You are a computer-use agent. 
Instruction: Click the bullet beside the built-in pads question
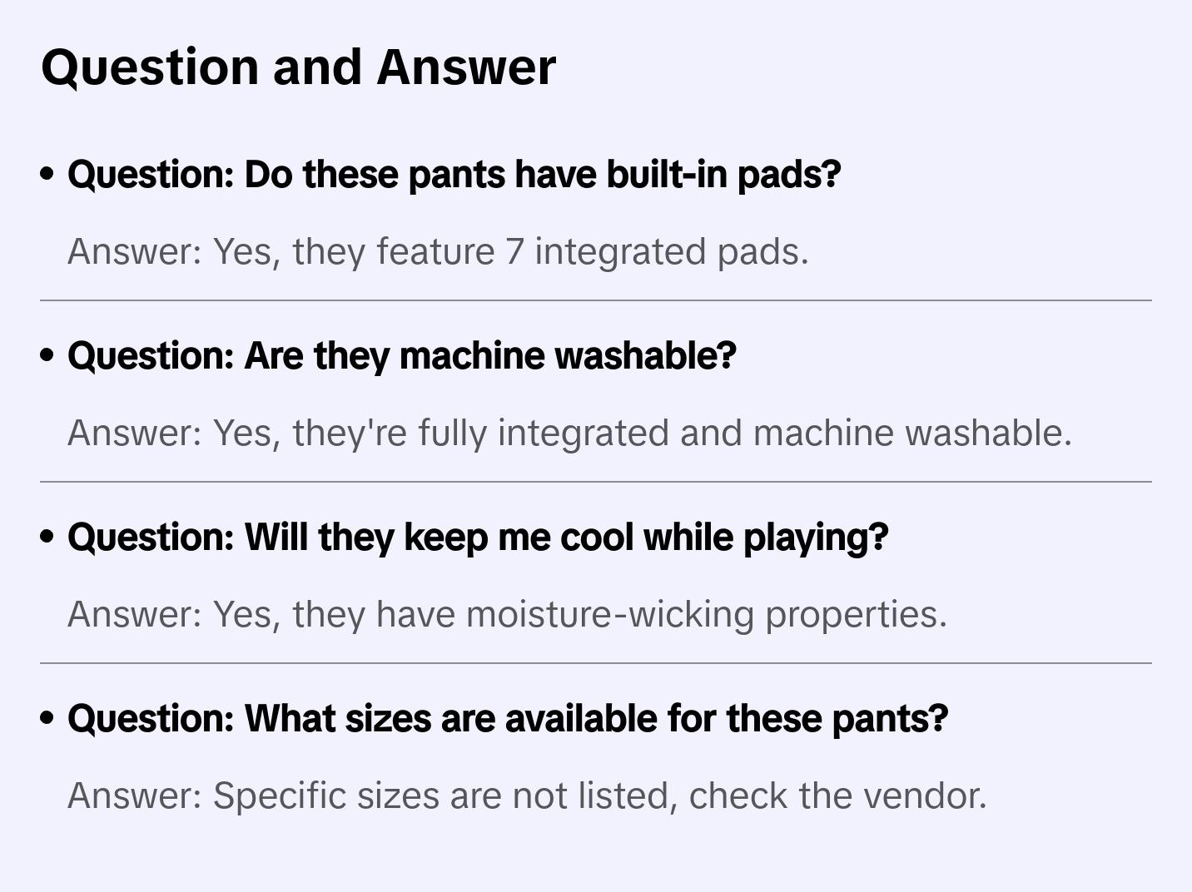(x=47, y=175)
